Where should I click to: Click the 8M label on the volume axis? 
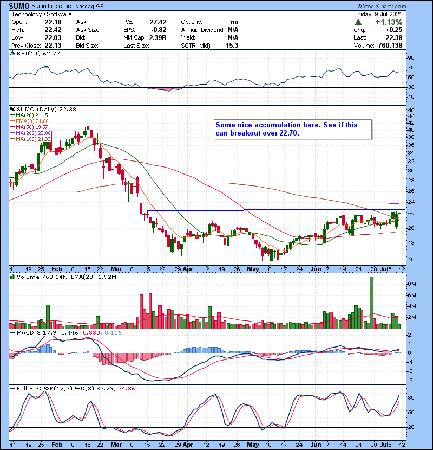coord(411,284)
